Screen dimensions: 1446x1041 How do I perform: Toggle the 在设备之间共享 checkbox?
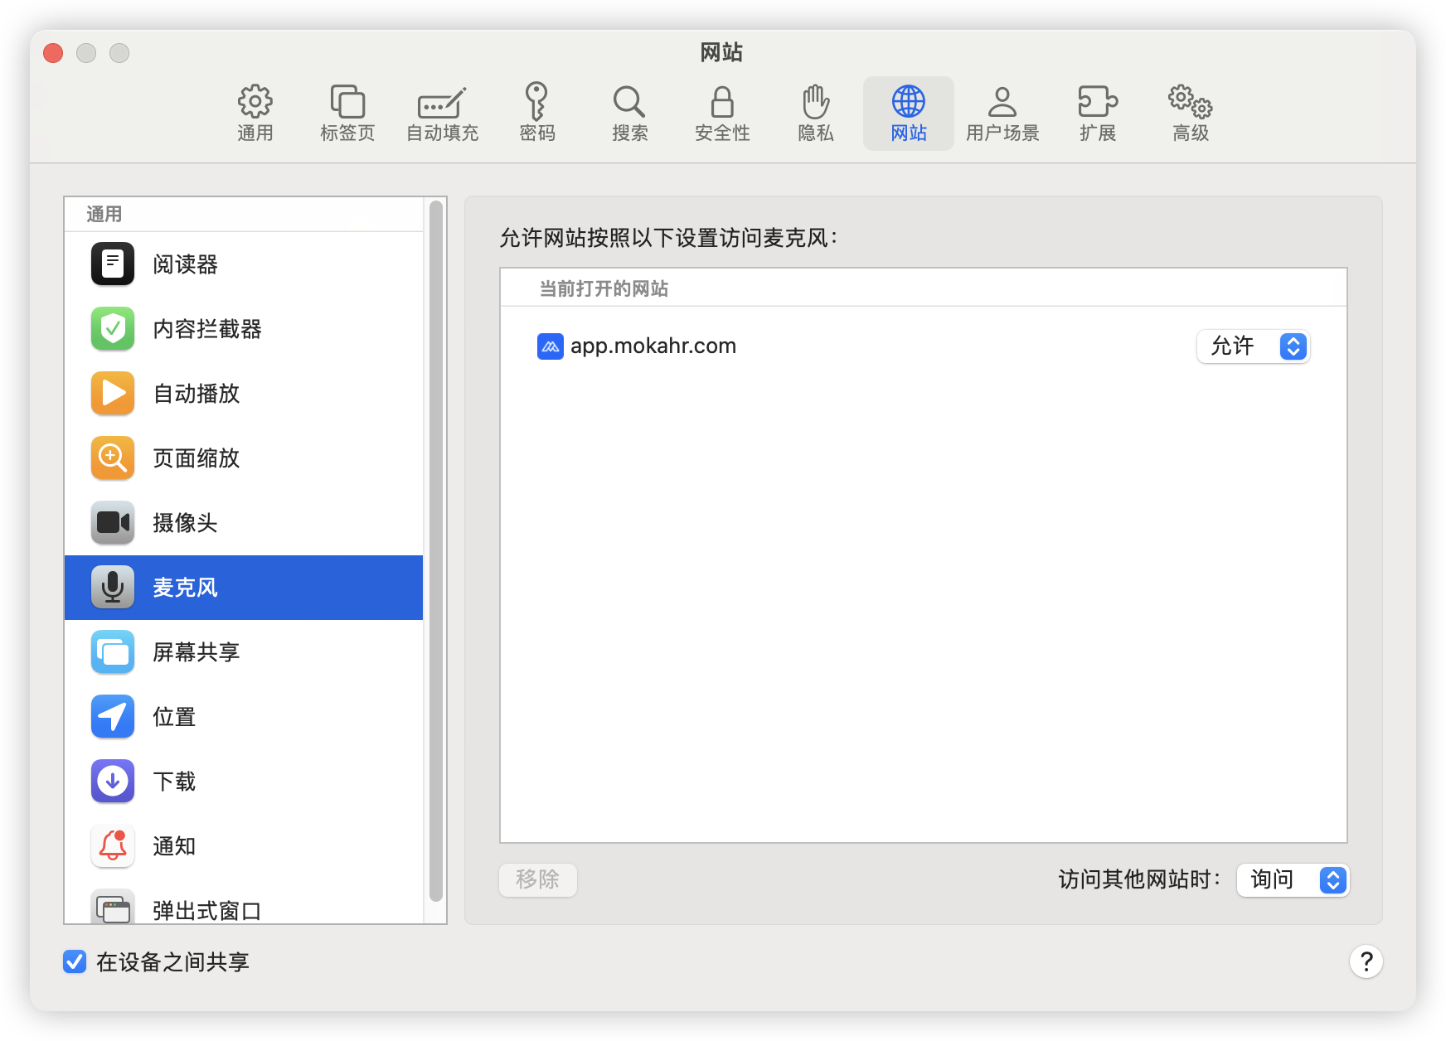point(75,961)
